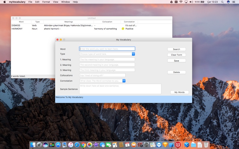The height and width of the screenshot is (149, 239).
Task: Open iMovie star icon in dock
Action: click(x=96, y=145)
